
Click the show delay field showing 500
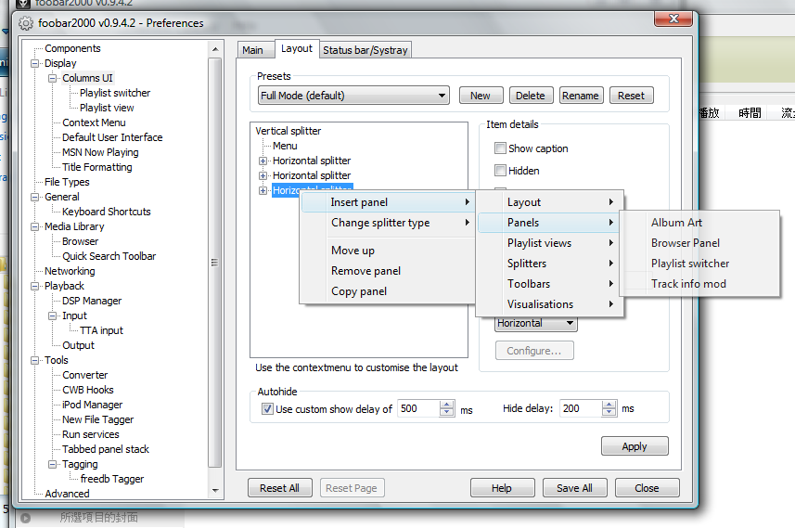click(418, 409)
